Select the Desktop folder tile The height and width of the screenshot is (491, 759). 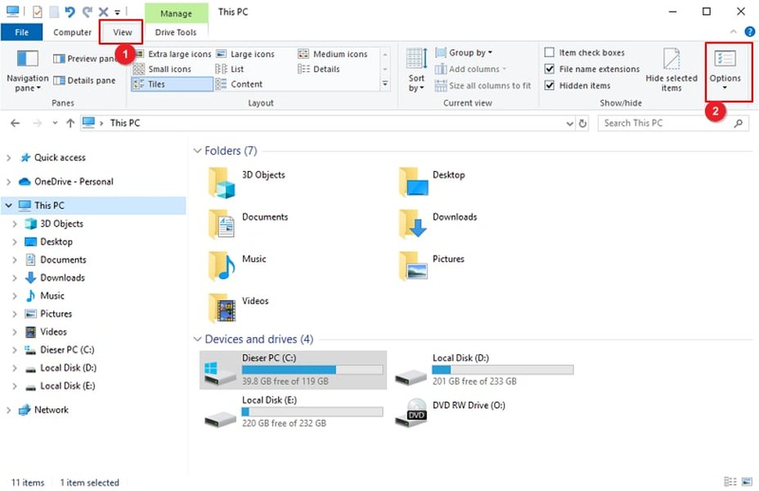(x=432, y=182)
